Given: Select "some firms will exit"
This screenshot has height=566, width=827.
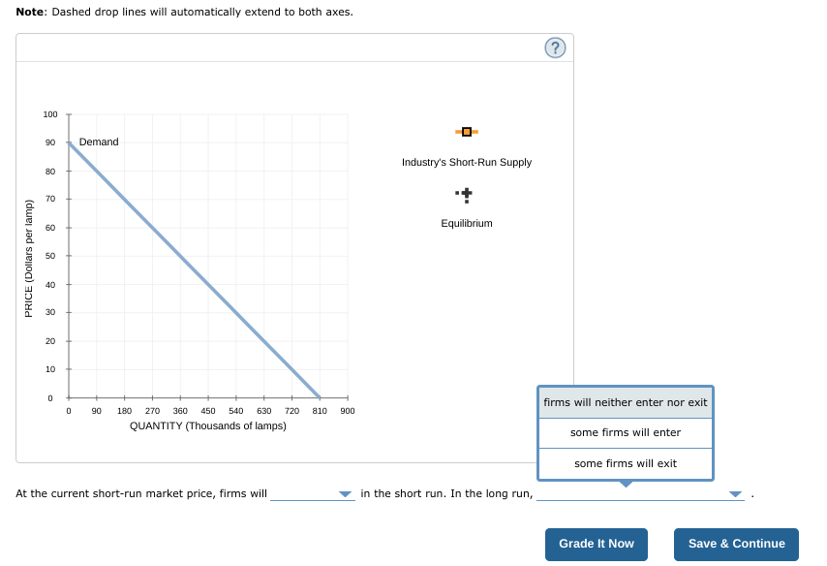Looking at the screenshot, I should pos(625,464).
